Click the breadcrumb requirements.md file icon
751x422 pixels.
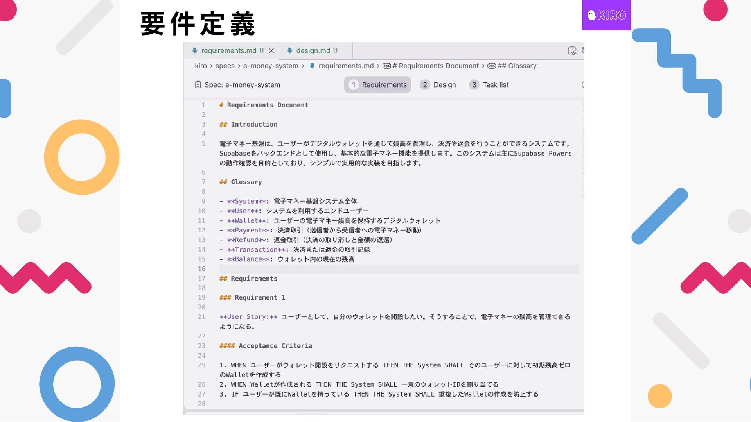(312, 66)
